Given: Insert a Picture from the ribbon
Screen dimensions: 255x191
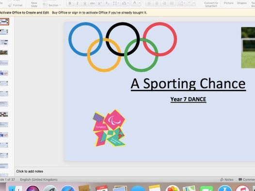Looking at the screenshot, I should pos(229,3).
